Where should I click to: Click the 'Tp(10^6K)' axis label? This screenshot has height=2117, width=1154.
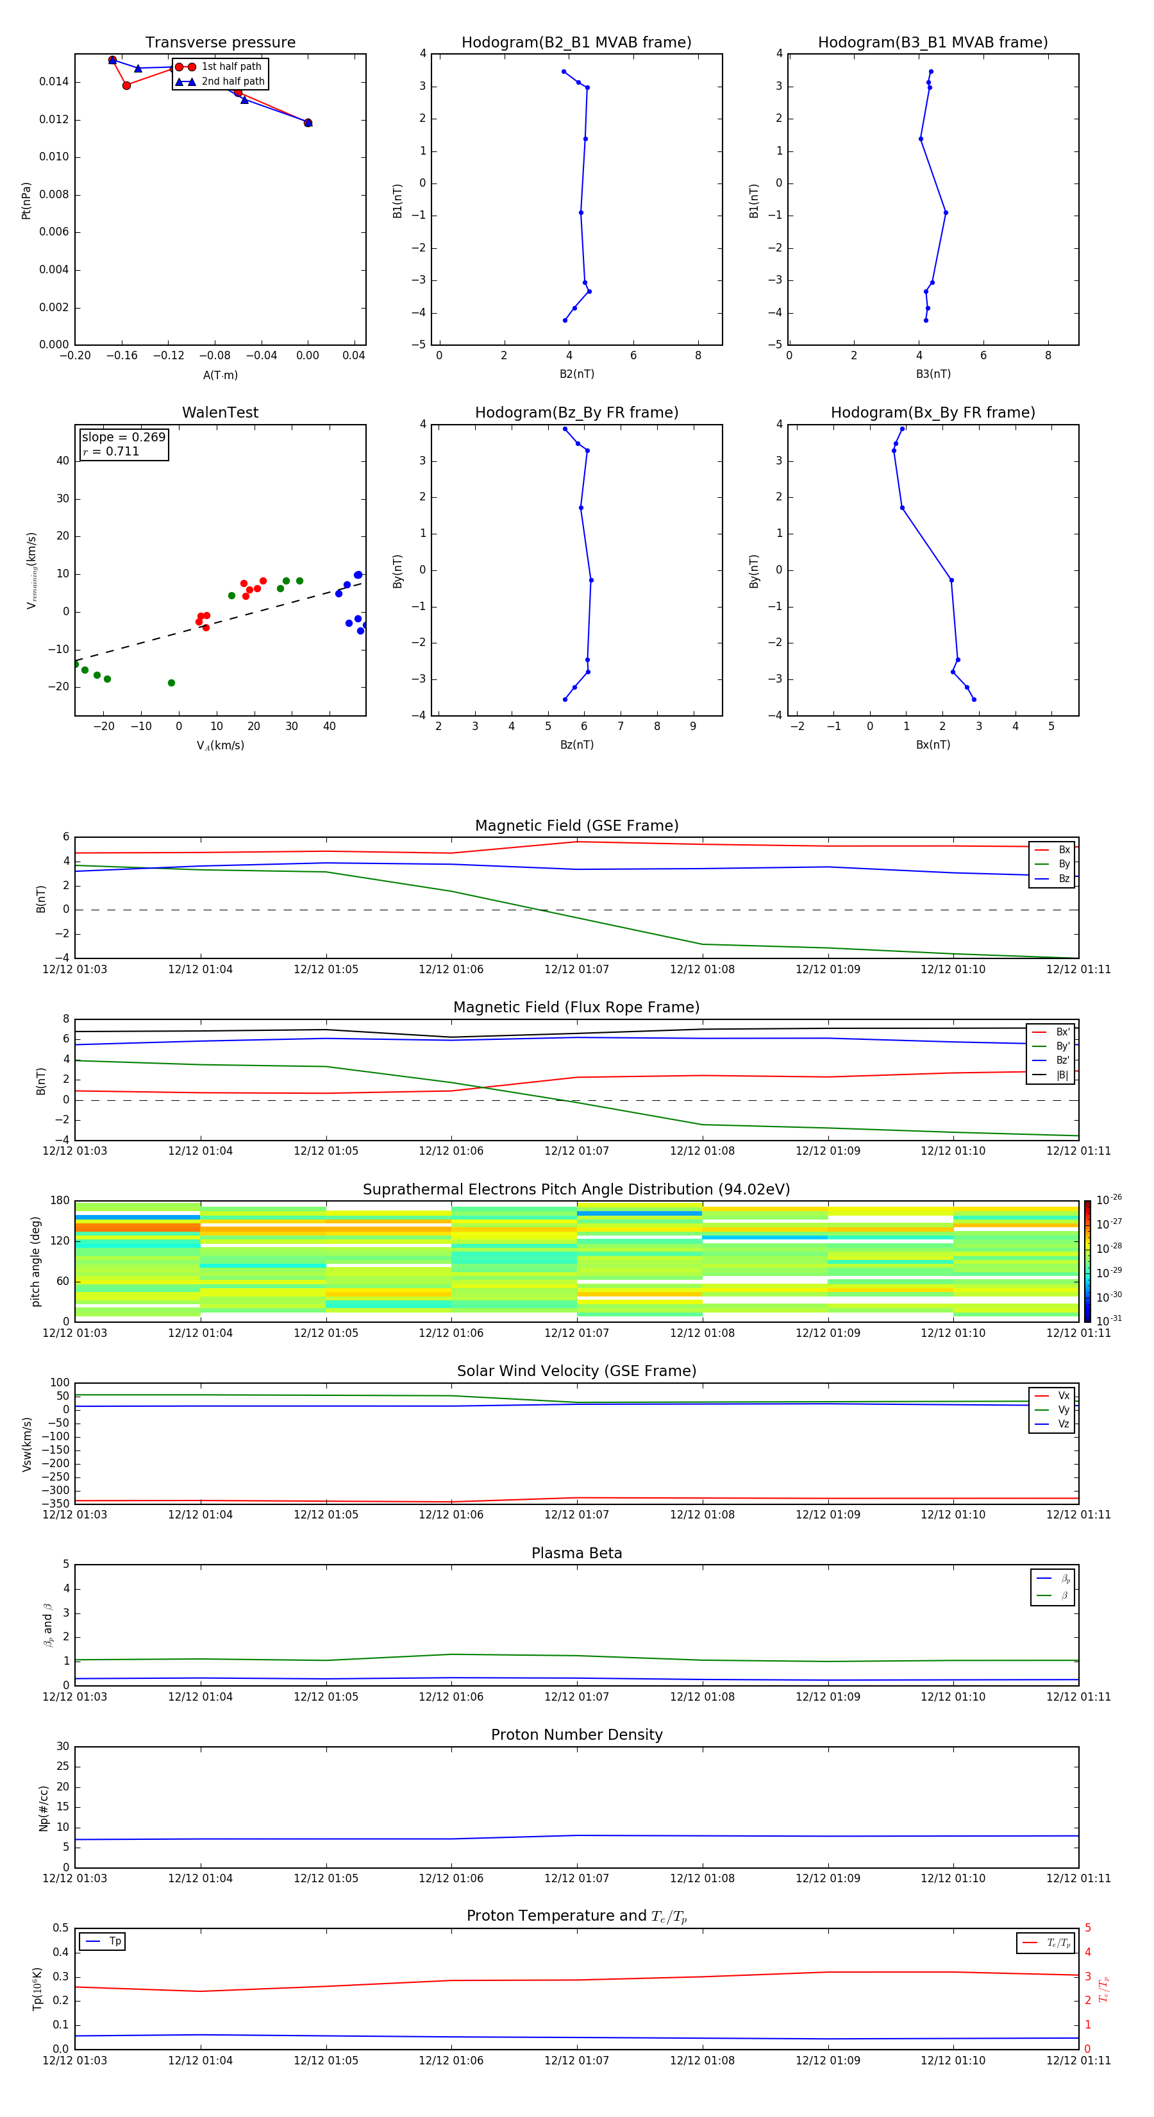37,1989
